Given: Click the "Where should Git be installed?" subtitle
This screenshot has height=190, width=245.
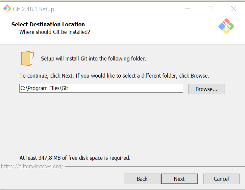Looking at the screenshot, I should click(x=55, y=32).
